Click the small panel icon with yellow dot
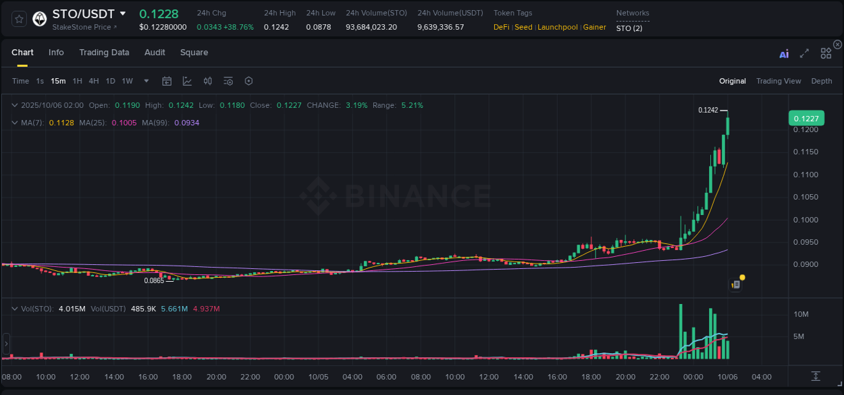844x395 pixels. click(x=735, y=284)
